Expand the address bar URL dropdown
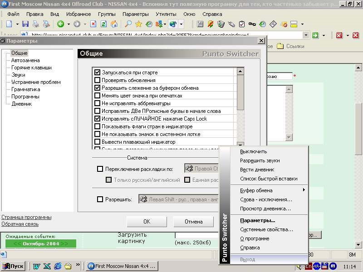 [306, 35]
